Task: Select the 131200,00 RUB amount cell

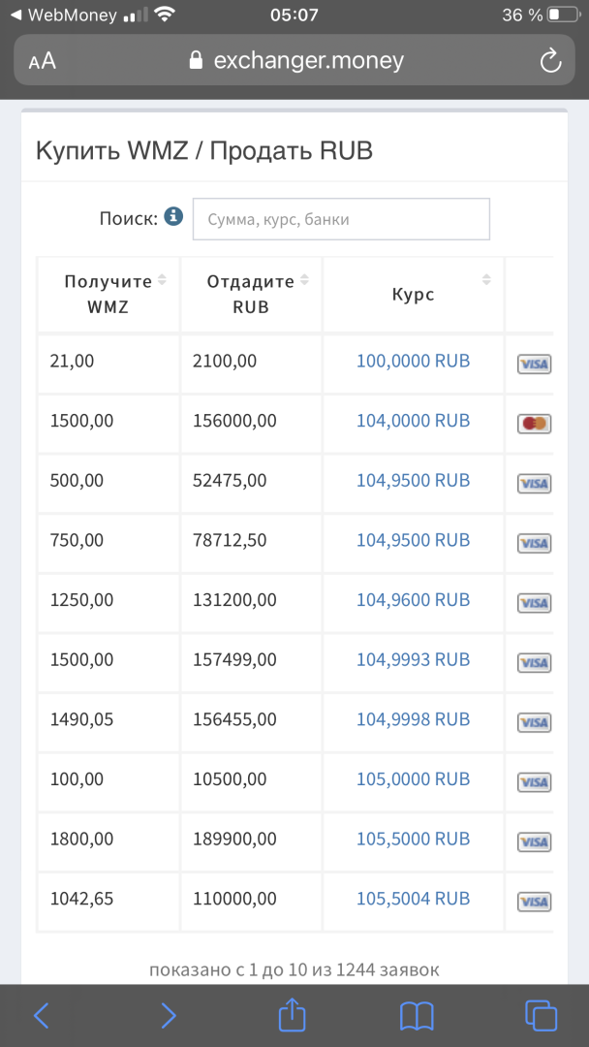Action: click(252, 602)
